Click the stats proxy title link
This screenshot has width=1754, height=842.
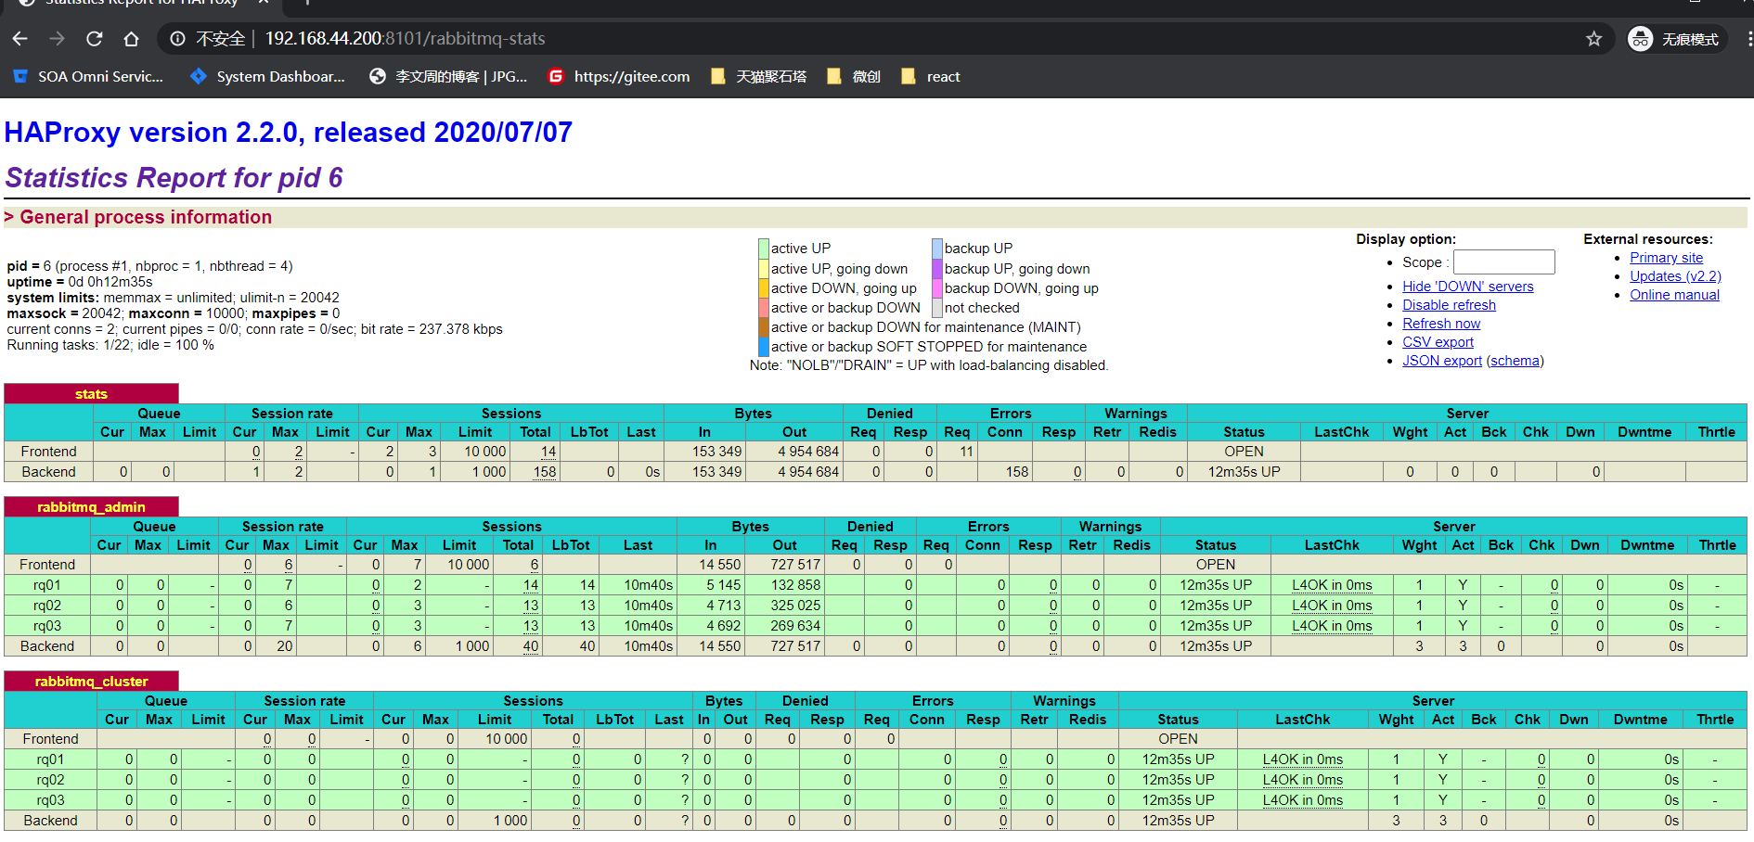[x=91, y=394]
